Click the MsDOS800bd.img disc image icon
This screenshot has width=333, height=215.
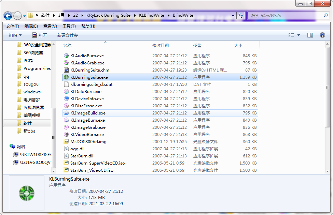66,141
